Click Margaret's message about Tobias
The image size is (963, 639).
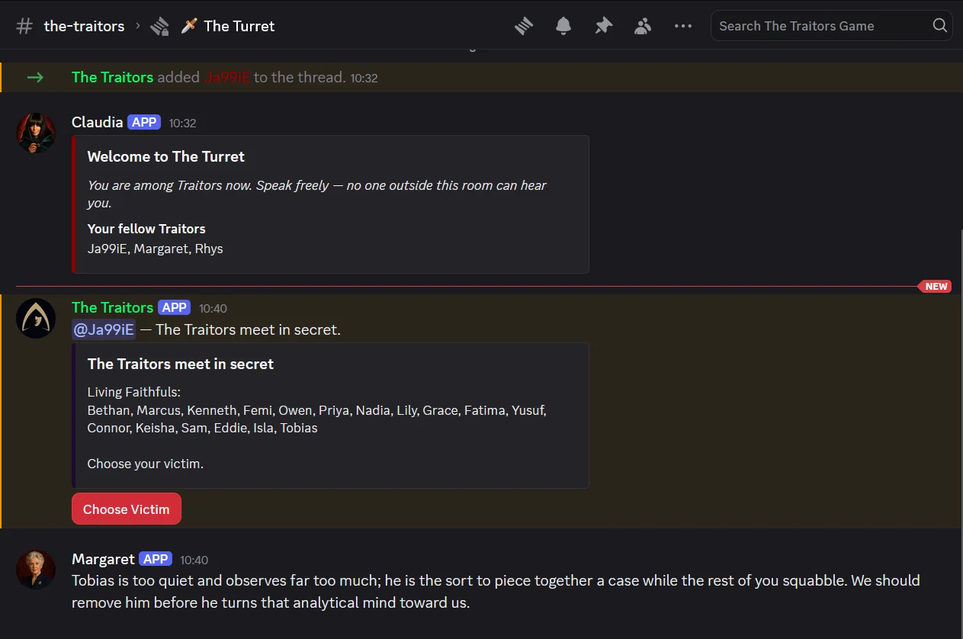pos(496,591)
